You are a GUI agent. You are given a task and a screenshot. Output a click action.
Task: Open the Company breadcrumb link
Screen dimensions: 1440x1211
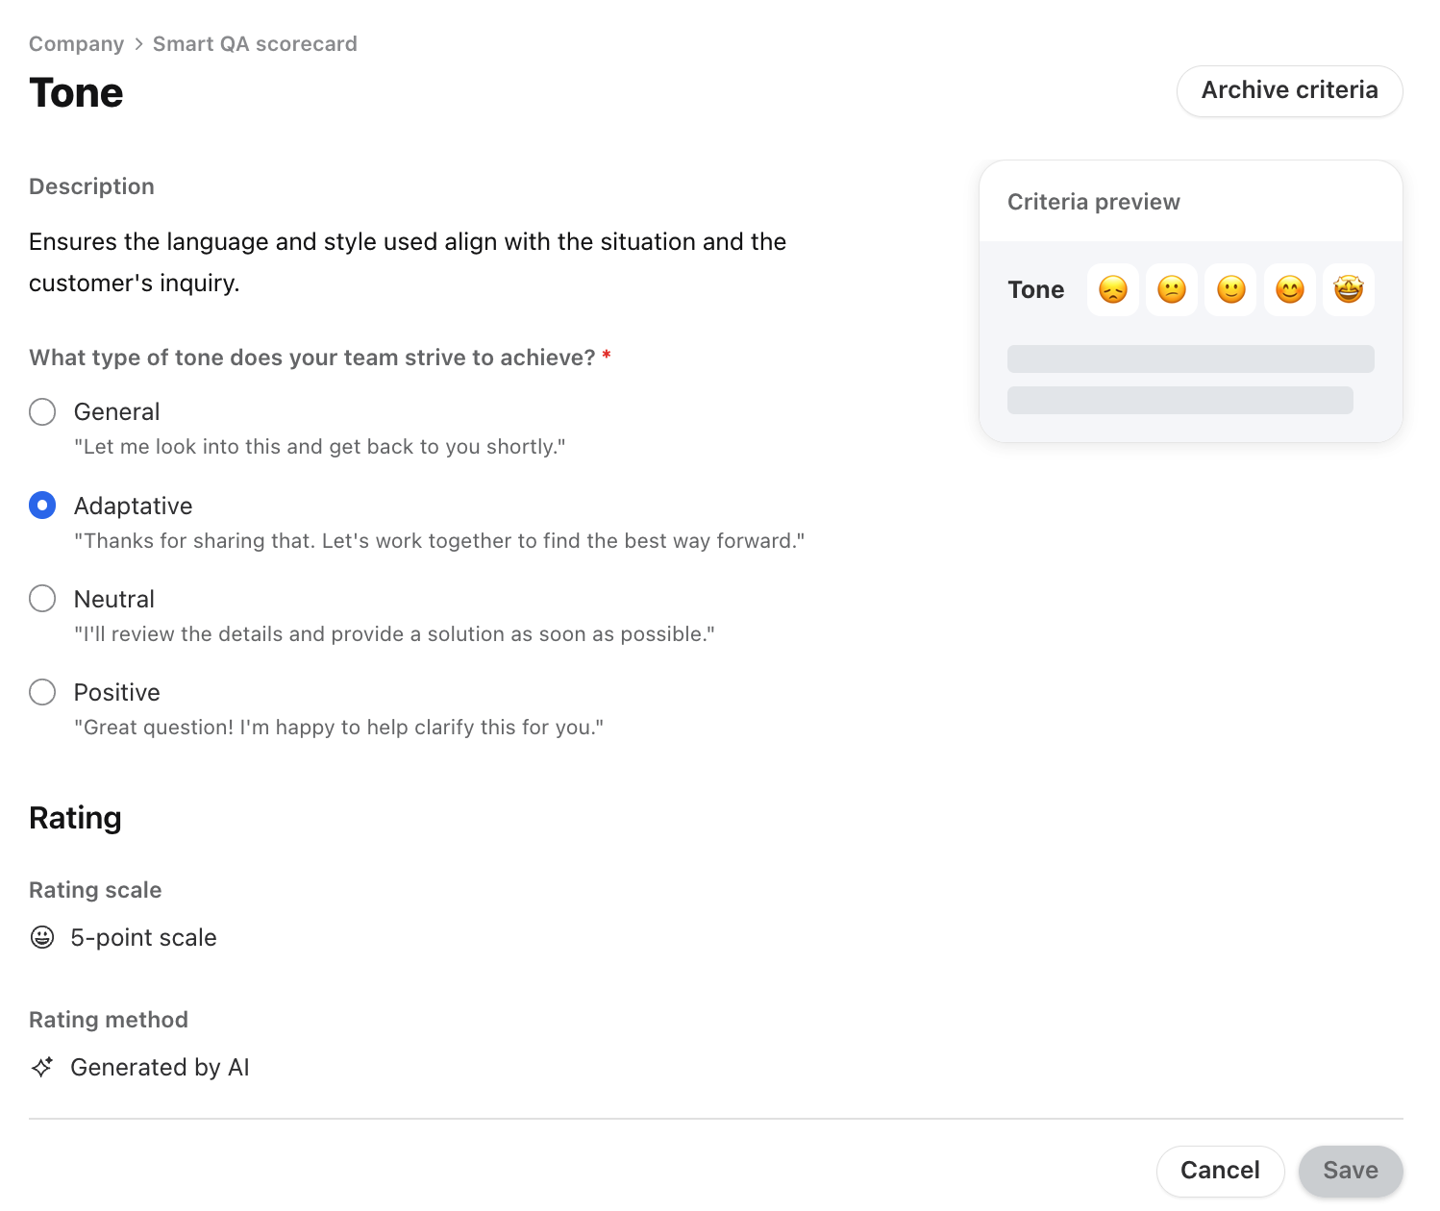coord(77,44)
